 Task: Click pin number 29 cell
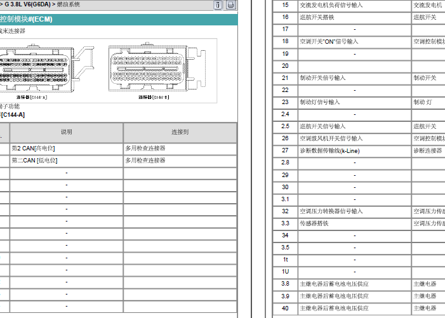285,175
